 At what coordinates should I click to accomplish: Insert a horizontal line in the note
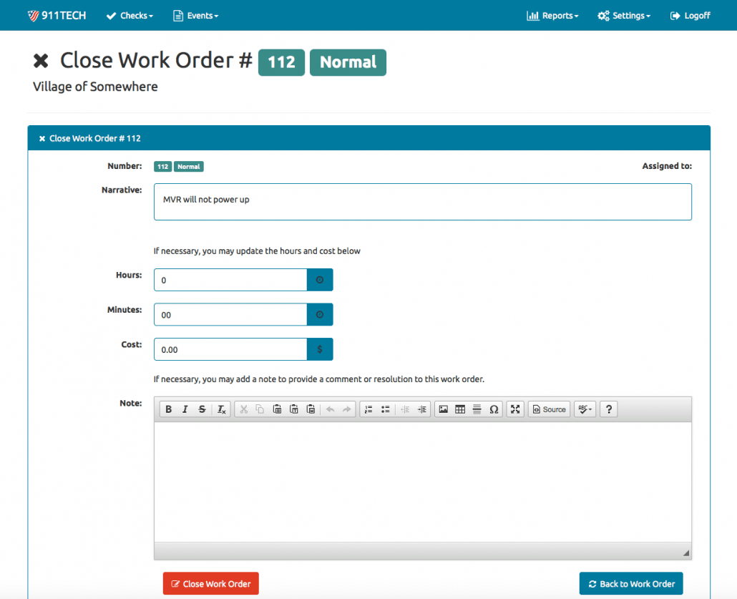tap(477, 409)
